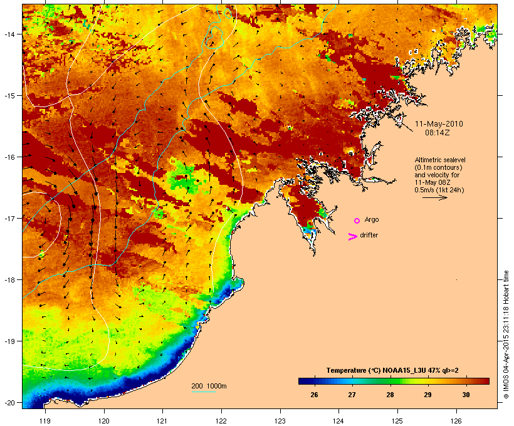Click the dark red 30 degree end of colorbar
The image size is (514, 426).
tap(485, 381)
